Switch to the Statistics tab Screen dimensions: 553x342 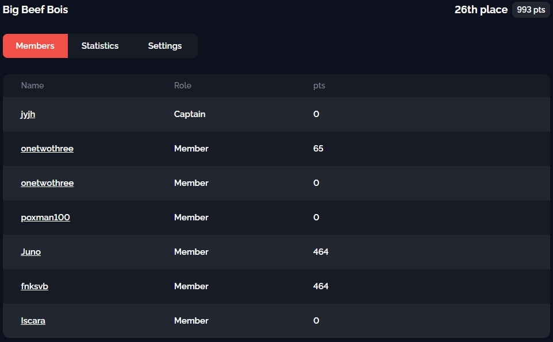(x=100, y=46)
